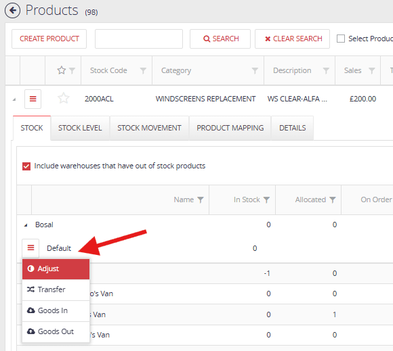Viewport: 393px width, 351px height.
Task: Click WS CLEAR-ALFA description cell
Action: click(297, 99)
